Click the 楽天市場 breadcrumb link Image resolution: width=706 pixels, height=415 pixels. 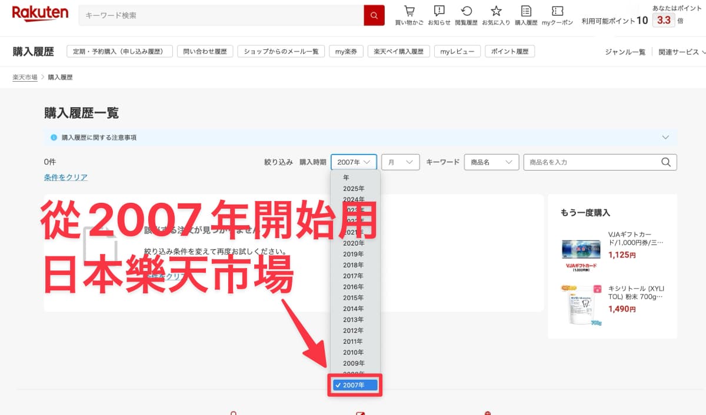(25, 78)
